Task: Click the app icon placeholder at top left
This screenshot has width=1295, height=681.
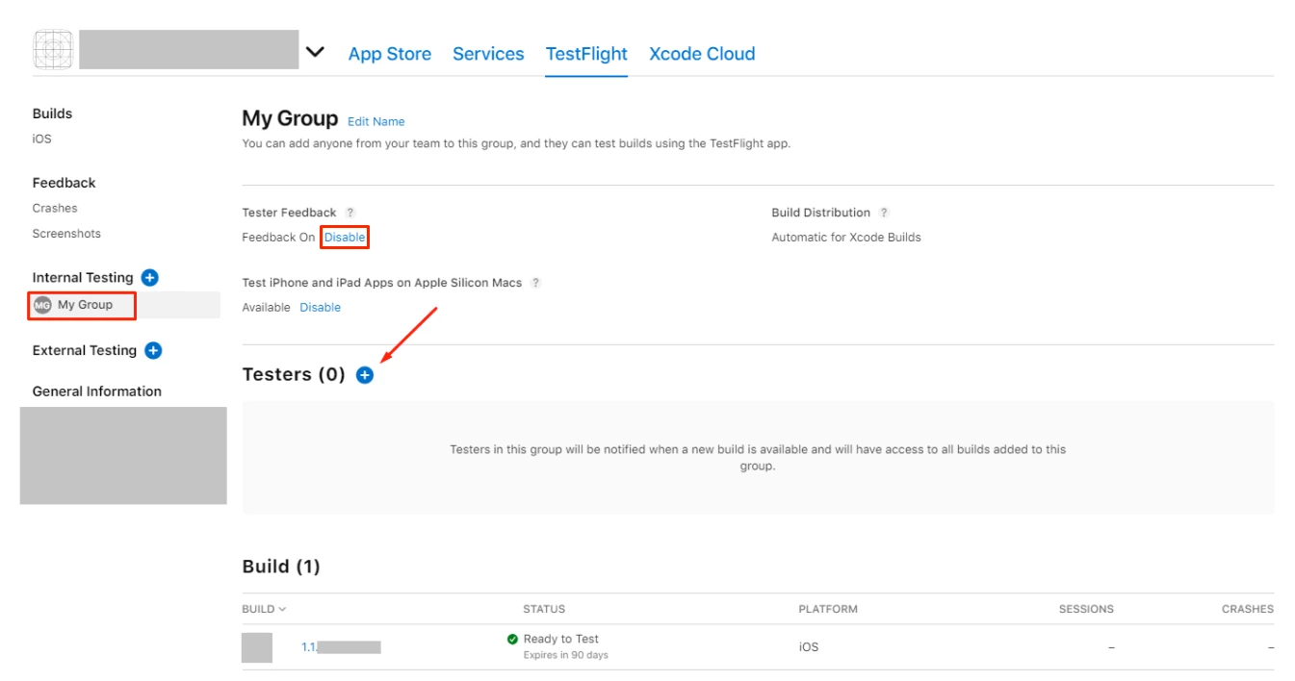Action: coord(53,49)
